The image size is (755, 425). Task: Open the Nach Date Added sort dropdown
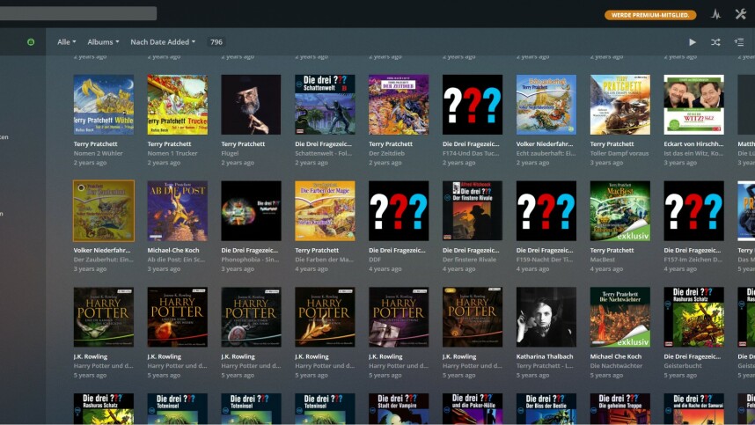coord(163,42)
